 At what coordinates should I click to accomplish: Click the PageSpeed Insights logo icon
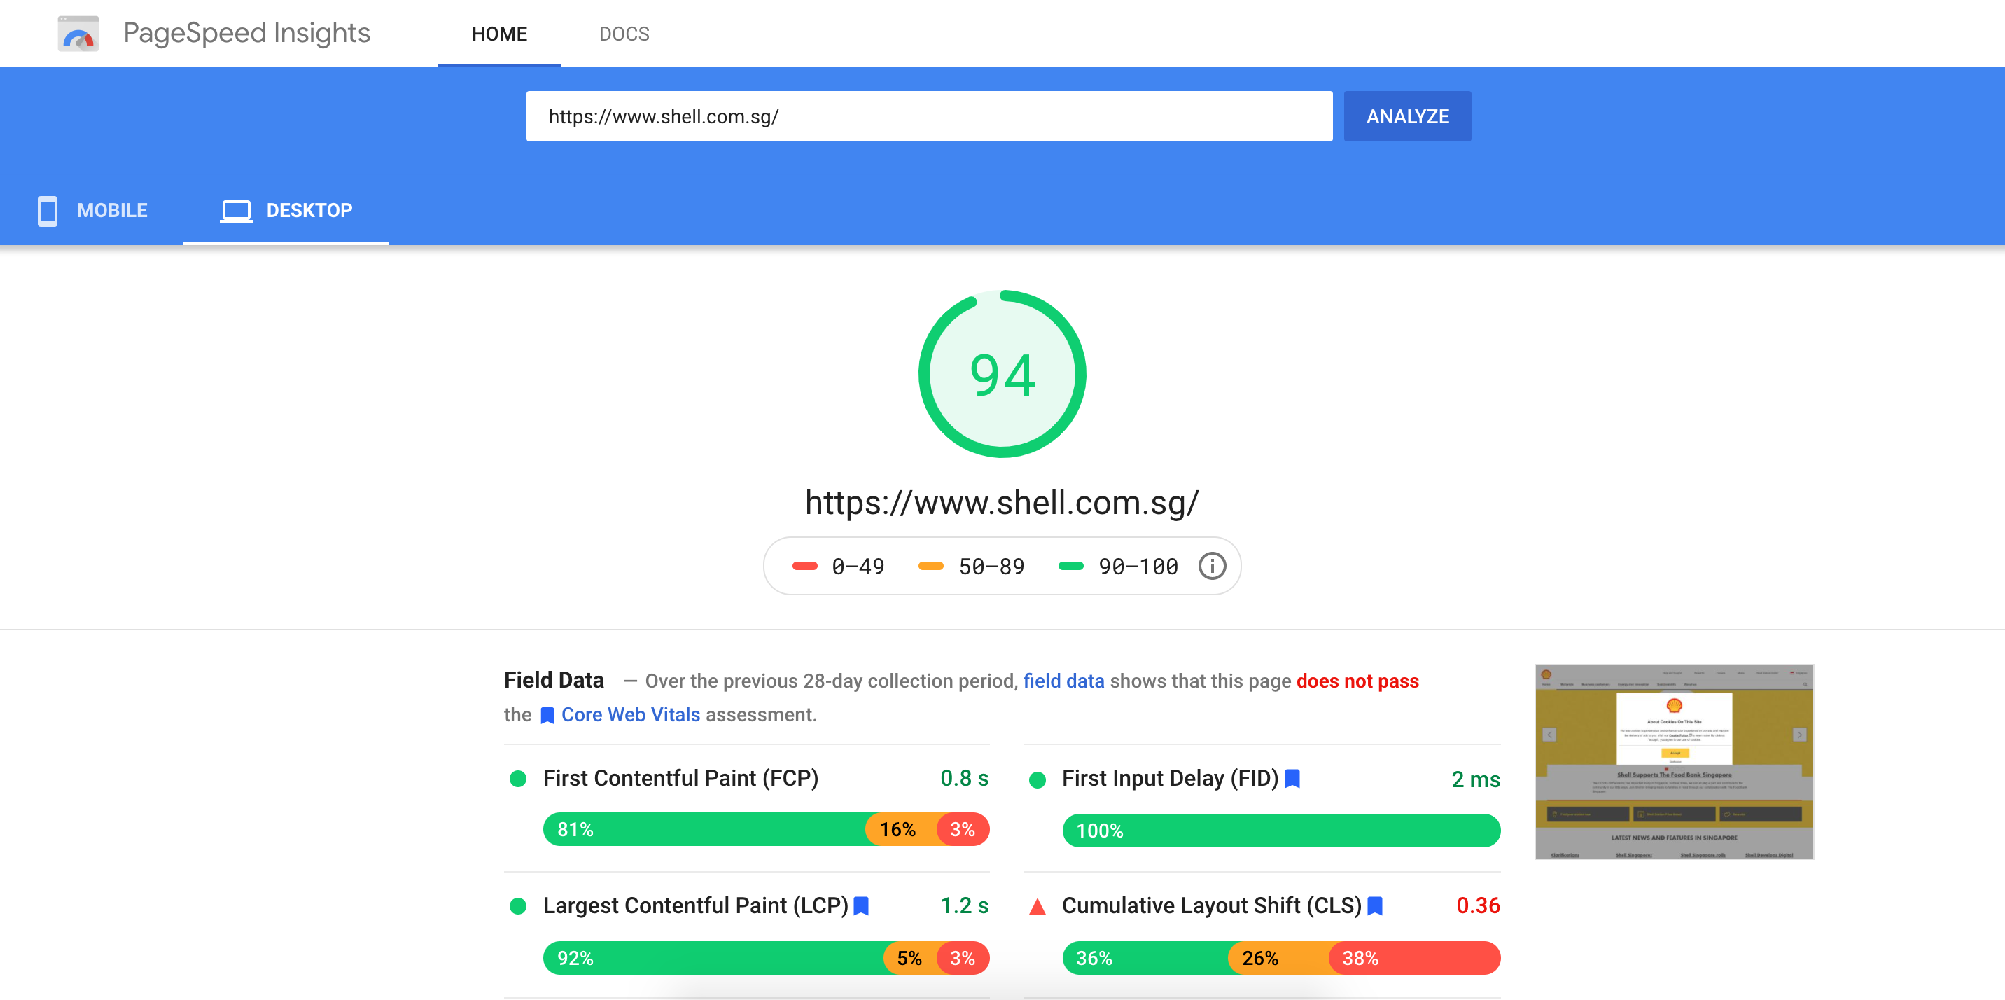tap(78, 34)
